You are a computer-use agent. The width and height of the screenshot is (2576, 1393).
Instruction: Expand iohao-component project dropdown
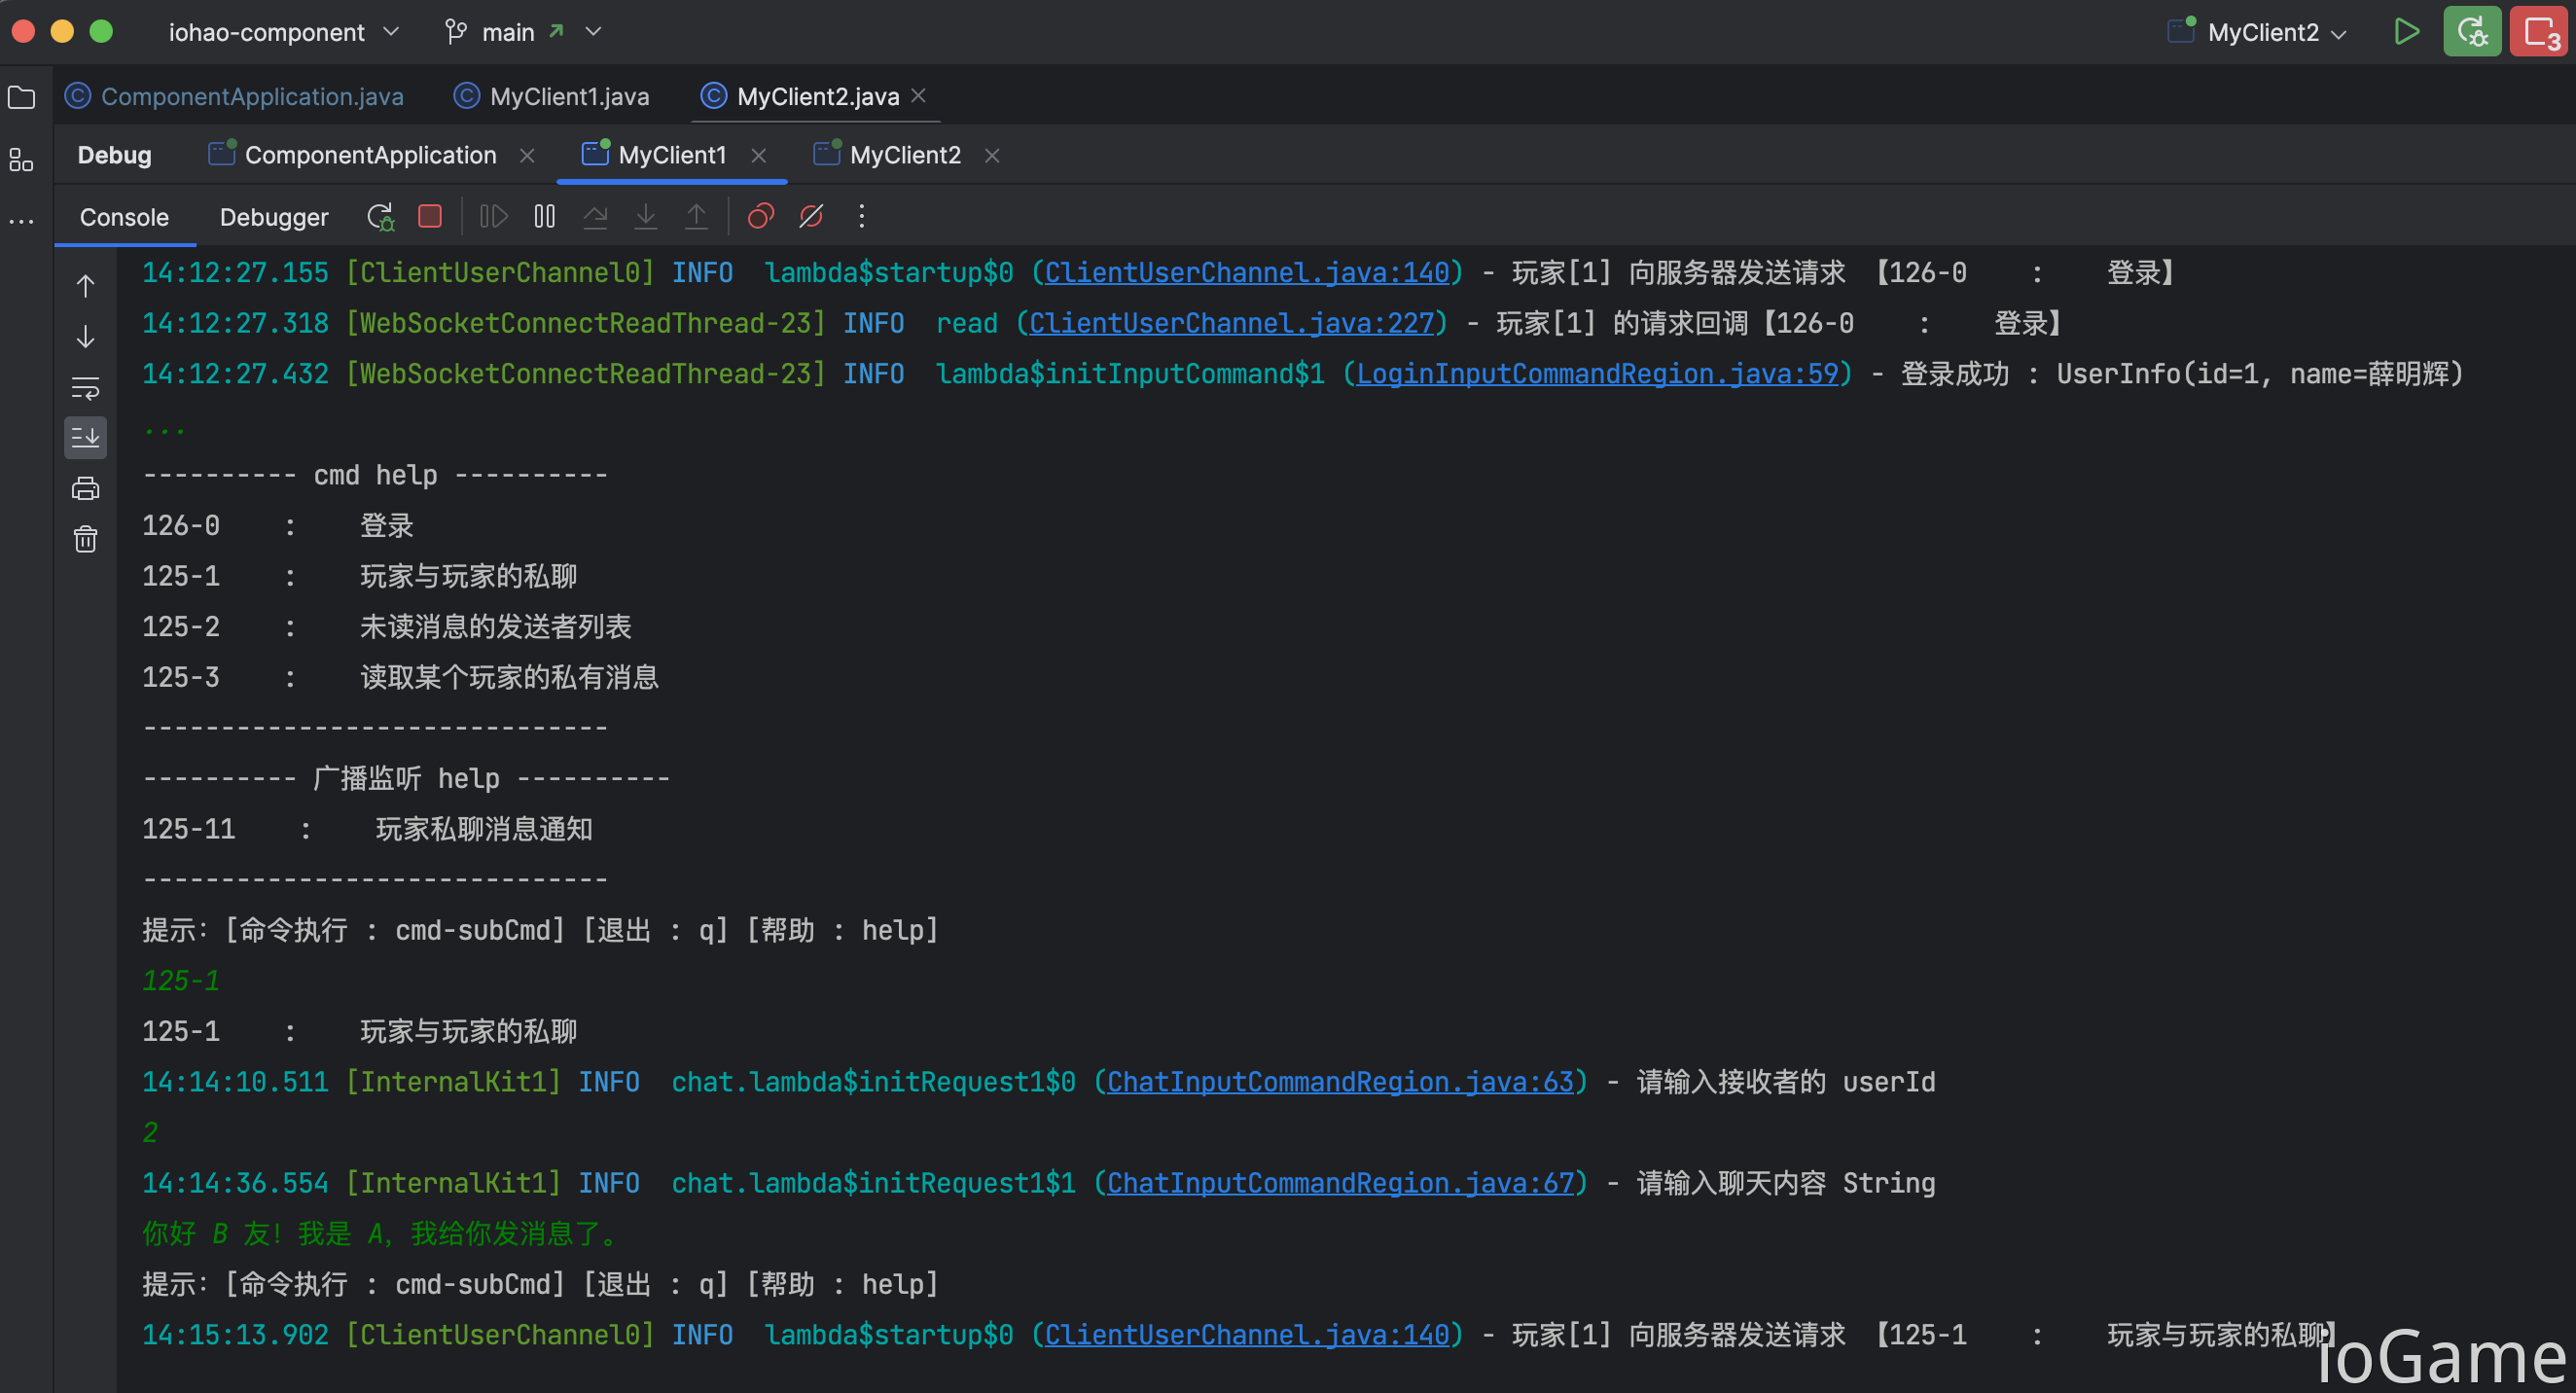click(x=284, y=32)
